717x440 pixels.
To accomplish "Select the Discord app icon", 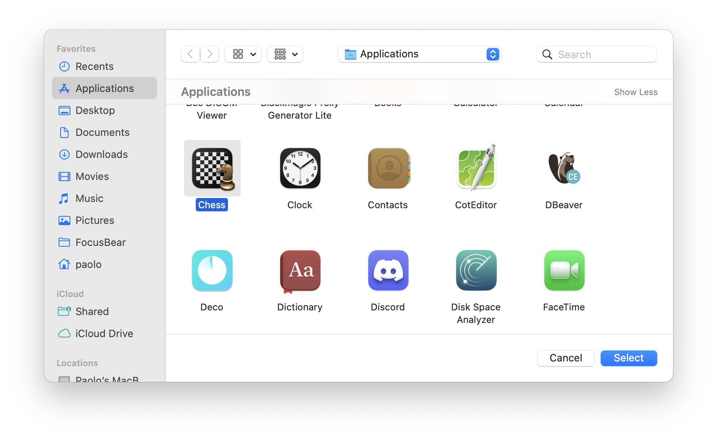I will [x=388, y=270].
